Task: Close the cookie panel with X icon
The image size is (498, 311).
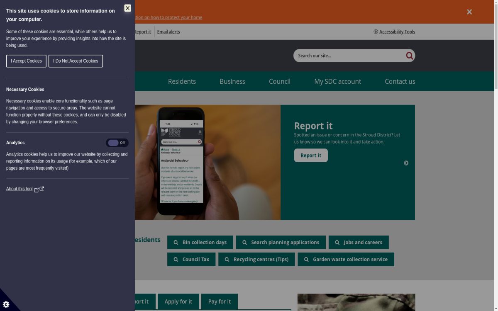Action: (x=127, y=8)
